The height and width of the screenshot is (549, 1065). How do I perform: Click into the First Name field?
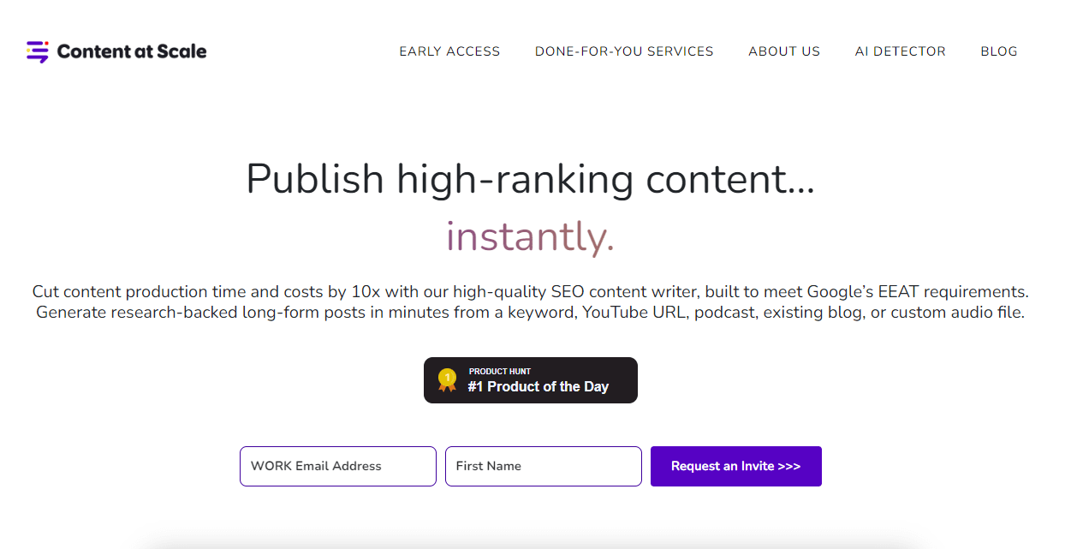coord(544,466)
